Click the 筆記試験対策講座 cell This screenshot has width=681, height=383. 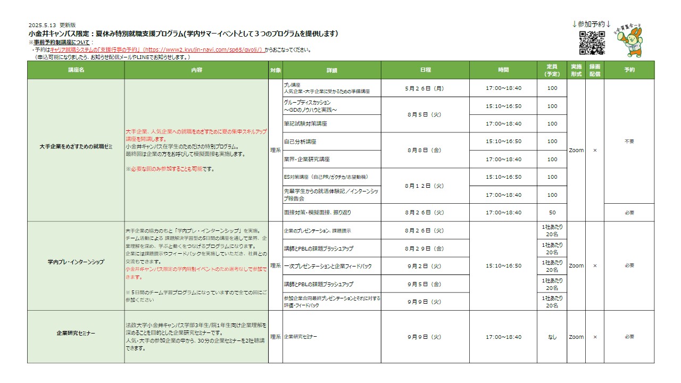coord(331,123)
